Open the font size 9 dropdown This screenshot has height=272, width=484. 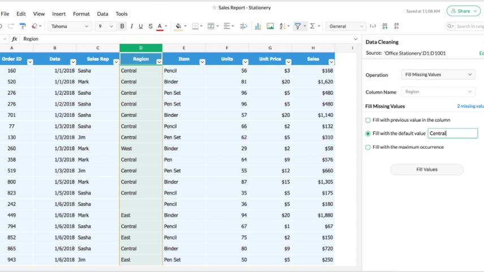[105, 26]
